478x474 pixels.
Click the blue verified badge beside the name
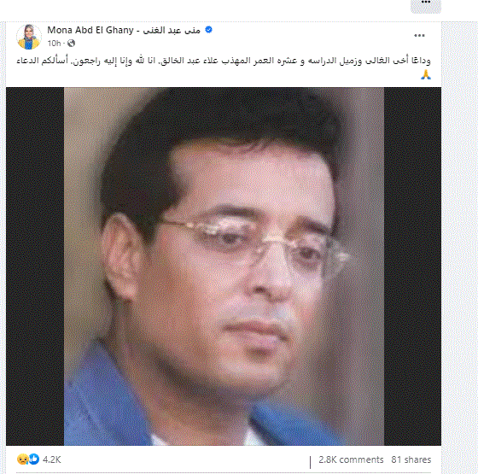[x=208, y=30]
